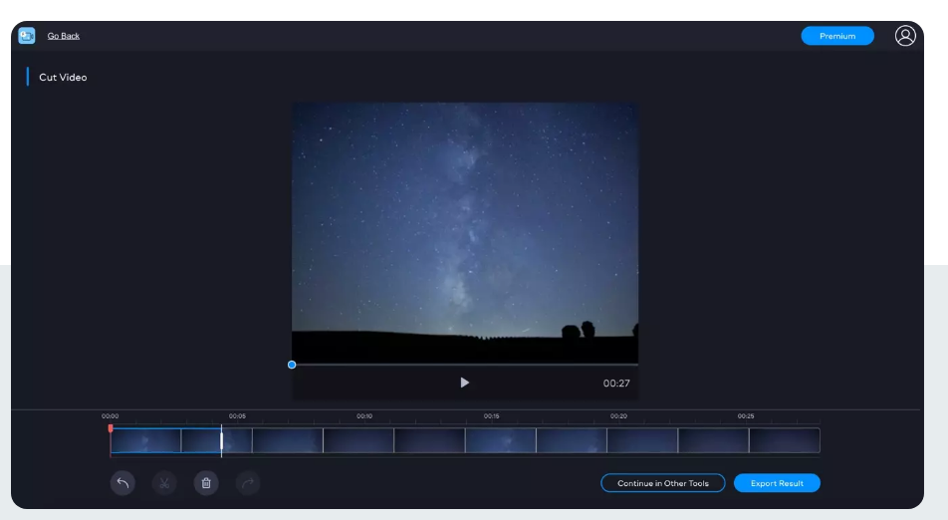The height and width of the screenshot is (520, 948).
Task: Click Continue in Other Tools button
Action: [662, 483]
